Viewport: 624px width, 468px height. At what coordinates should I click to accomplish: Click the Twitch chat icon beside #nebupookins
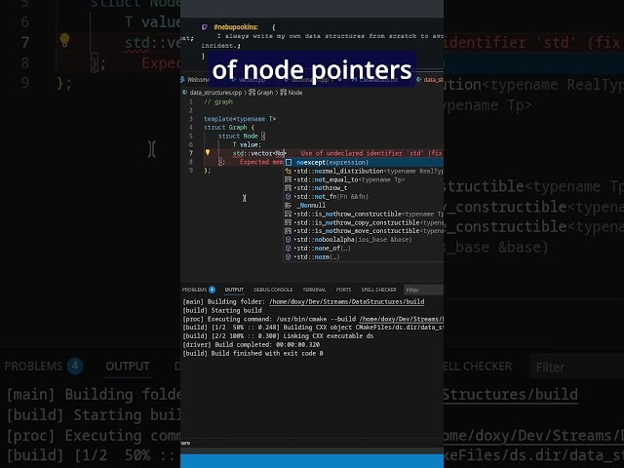coord(205,27)
